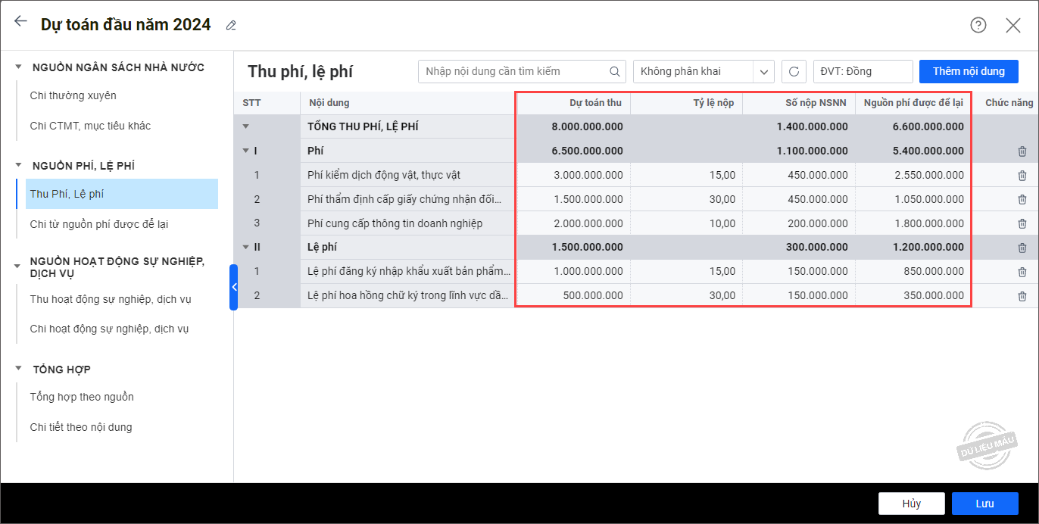1039x524 pixels.
Task: Edit the budget title with pencil icon
Action: pyautogui.click(x=231, y=26)
